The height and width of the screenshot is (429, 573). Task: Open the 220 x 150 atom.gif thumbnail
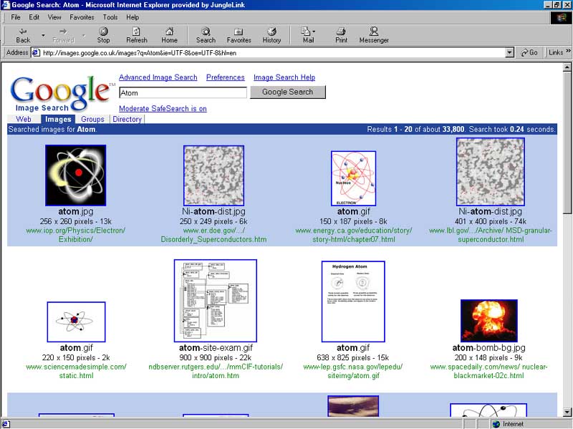(76, 322)
